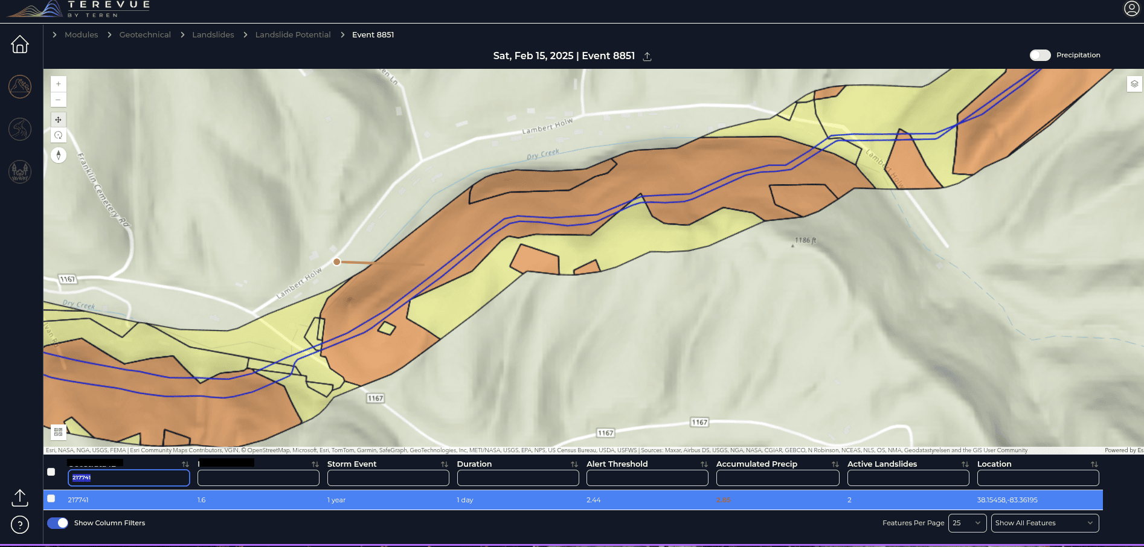Navigate to Landslides breadcrumb
The height and width of the screenshot is (547, 1144).
(213, 35)
